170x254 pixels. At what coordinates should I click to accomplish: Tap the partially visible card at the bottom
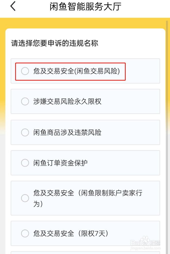pos(85,252)
